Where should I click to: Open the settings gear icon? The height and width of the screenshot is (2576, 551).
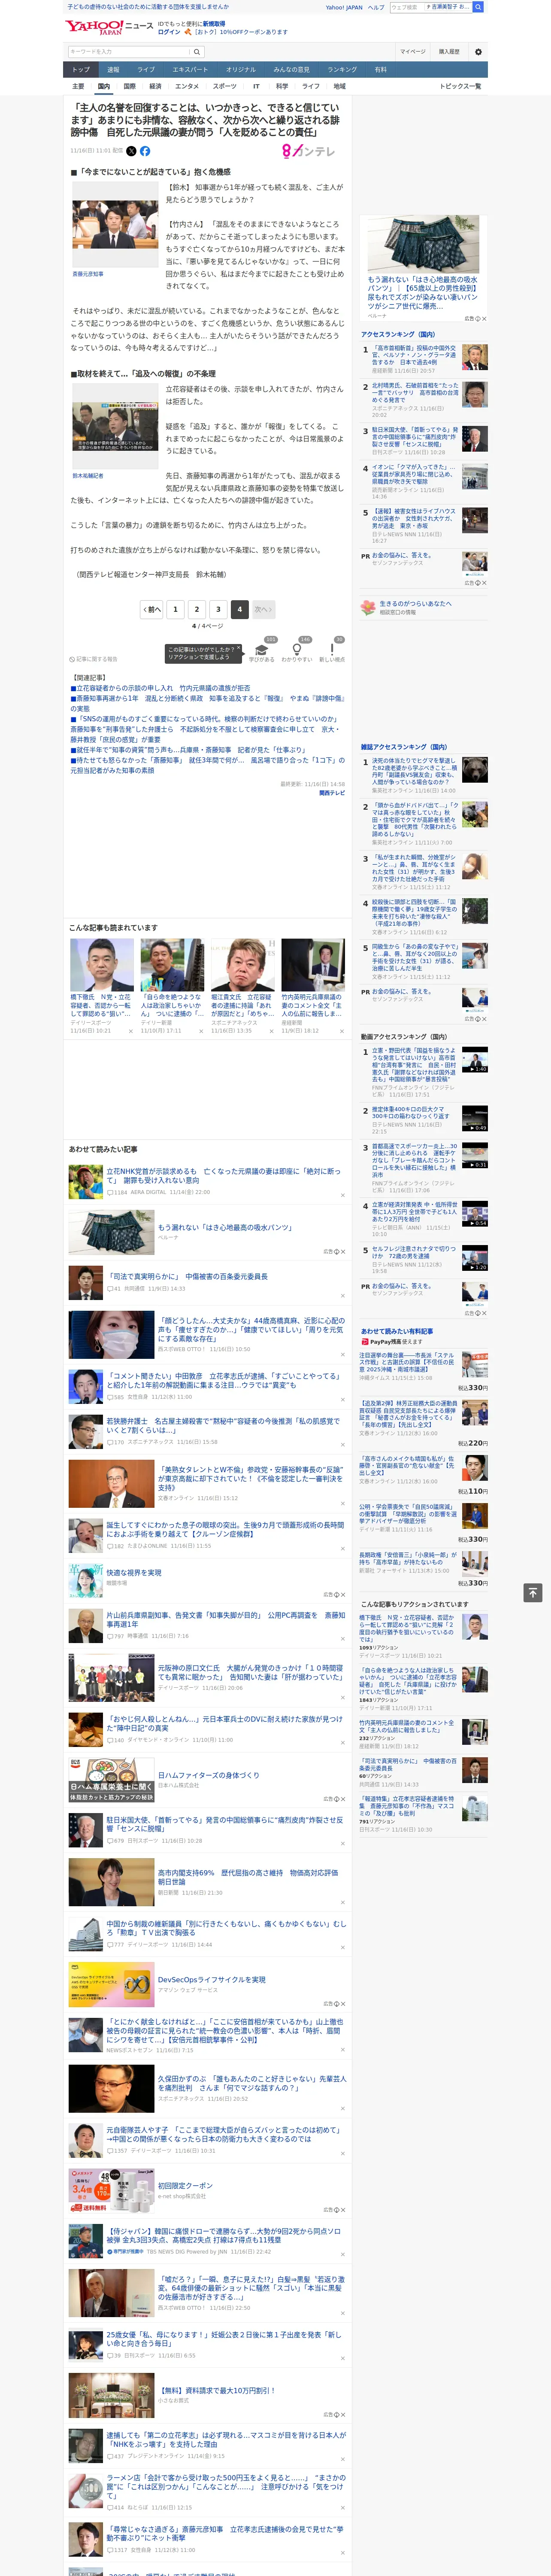click(478, 51)
